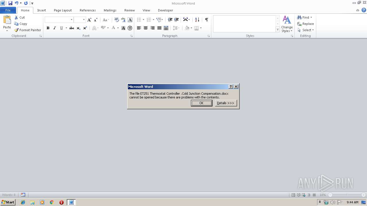The height and width of the screenshot is (206, 367).
Task: Toggle macro recording in status bar
Action: pyautogui.click(x=23, y=195)
